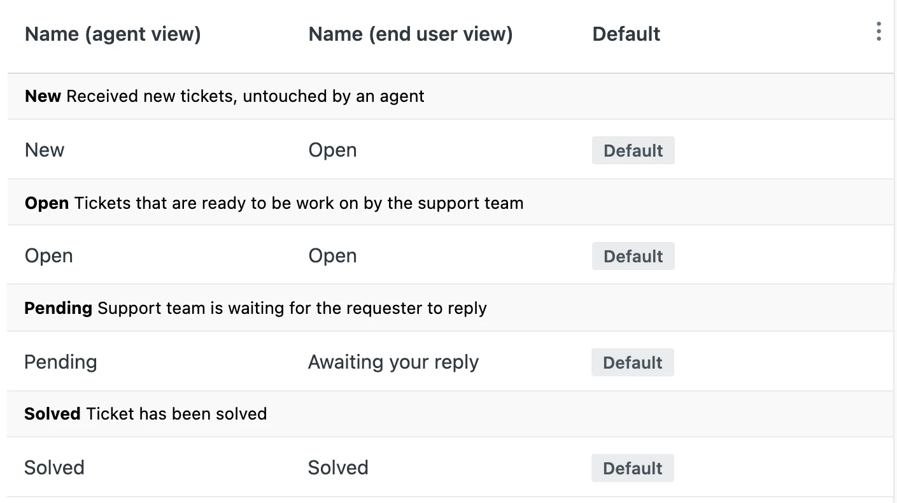Open the "Pending" ticket status agent name
The image size is (897, 503).
tap(60, 362)
